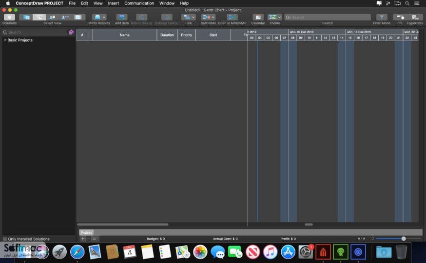
Task: Open the Communication menu
Action: (139, 3)
